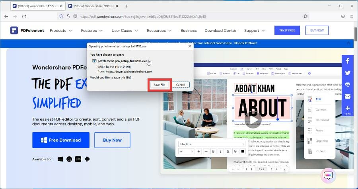The height and width of the screenshot is (189, 358).
Task: Share the page by email envelope icon
Action: click(x=348, y=96)
